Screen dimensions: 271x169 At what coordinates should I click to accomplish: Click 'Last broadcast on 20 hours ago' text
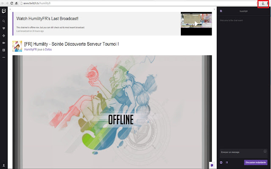coord(30,31)
